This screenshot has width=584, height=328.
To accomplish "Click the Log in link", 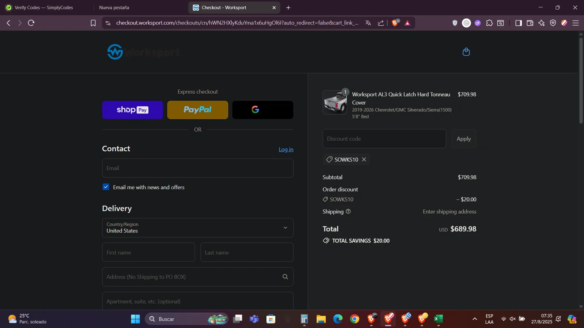I will (x=286, y=149).
